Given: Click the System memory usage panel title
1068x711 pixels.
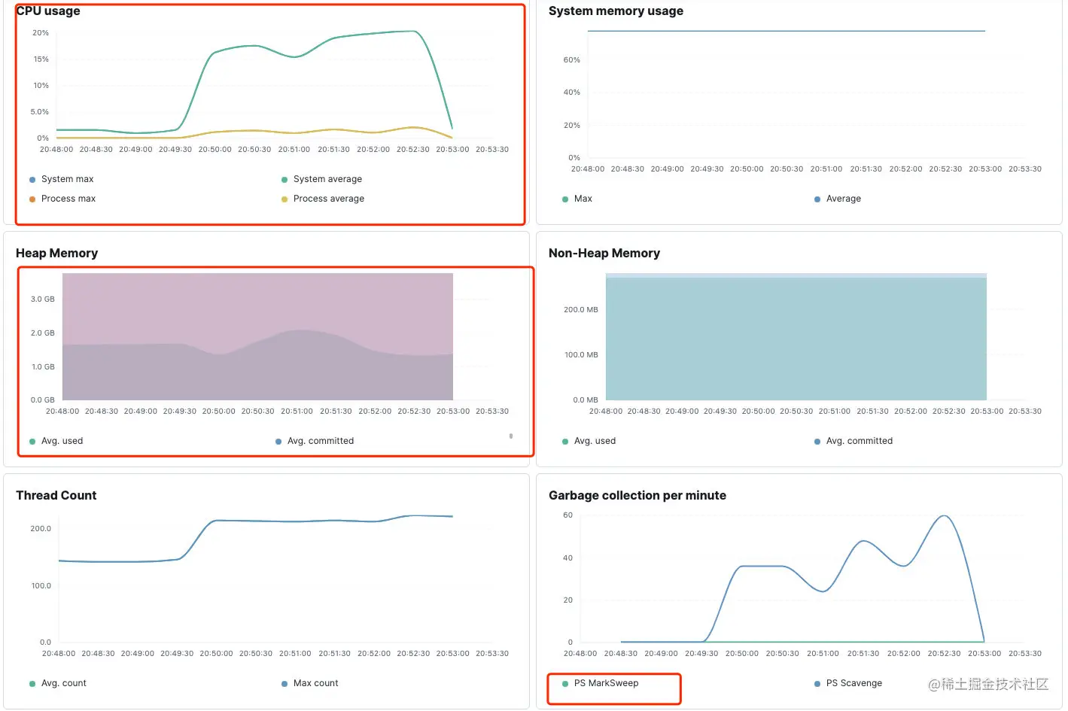Looking at the screenshot, I should click(616, 11).
